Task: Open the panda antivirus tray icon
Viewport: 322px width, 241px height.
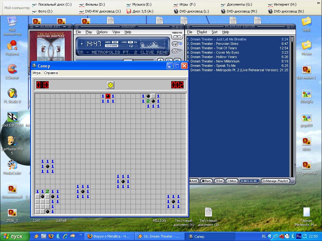Action: coord(287,236)
